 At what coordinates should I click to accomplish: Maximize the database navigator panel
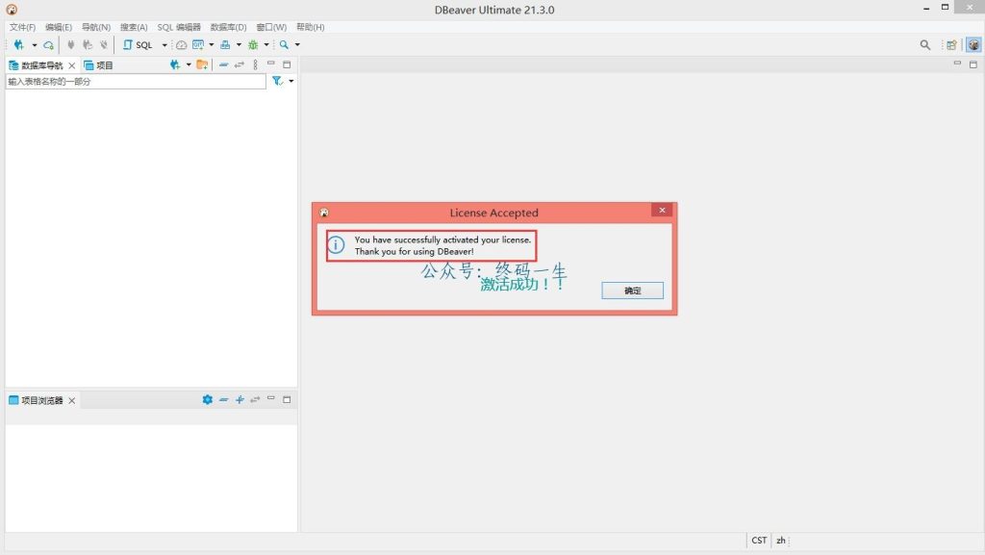(287, 64)
